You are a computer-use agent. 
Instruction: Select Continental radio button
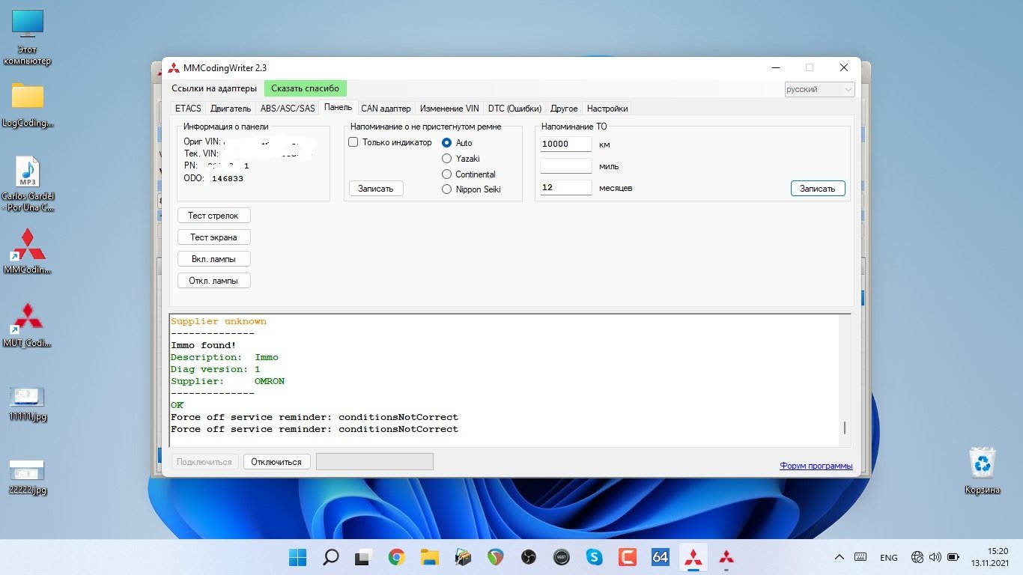pos(447,174)
